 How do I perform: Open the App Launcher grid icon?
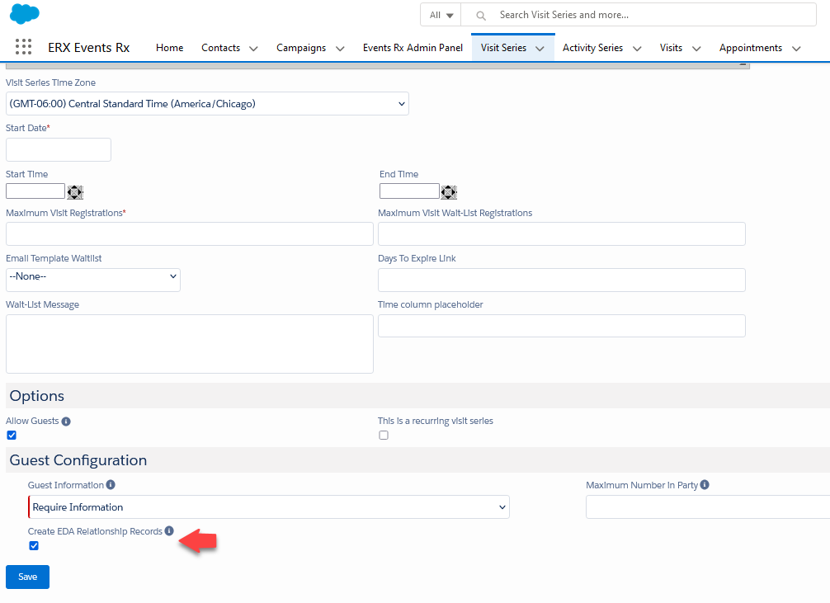tap(23, 47)
